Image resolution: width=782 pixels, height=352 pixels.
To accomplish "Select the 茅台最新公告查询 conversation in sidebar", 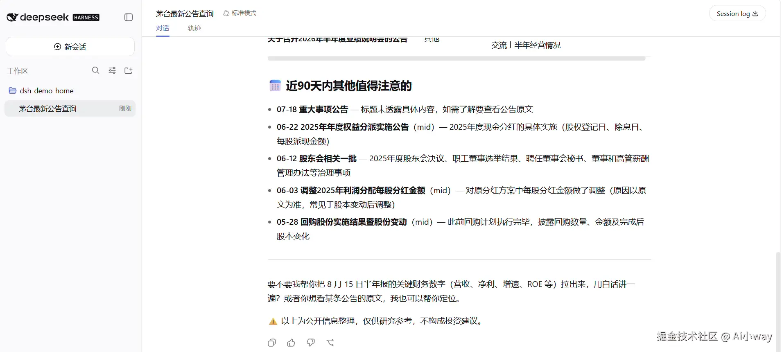I will [x=70, y=108].
